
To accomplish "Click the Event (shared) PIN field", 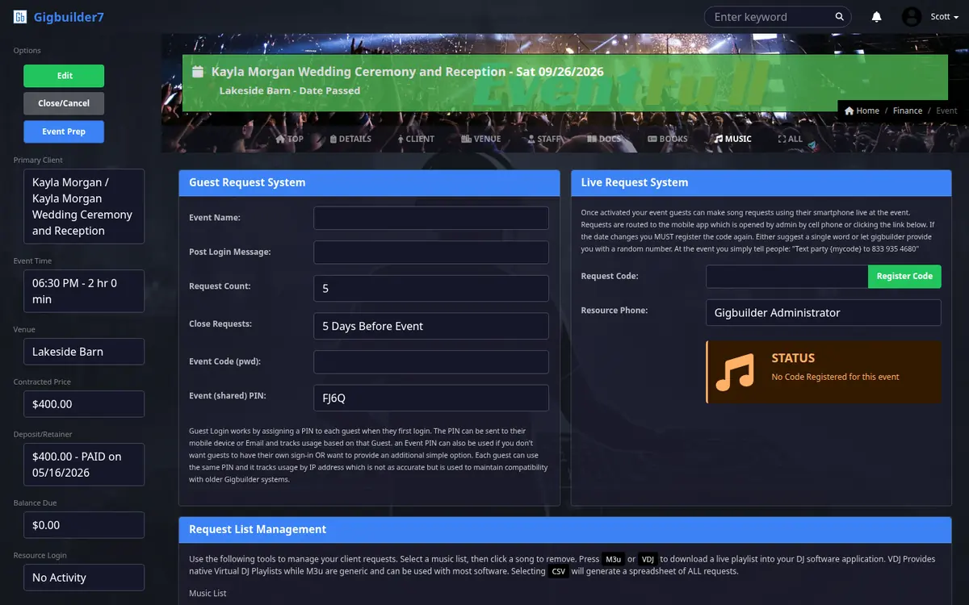I will coord(431,398).
